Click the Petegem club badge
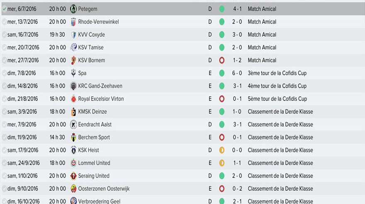This screenshot has width=365, height=204. point(73,9)
